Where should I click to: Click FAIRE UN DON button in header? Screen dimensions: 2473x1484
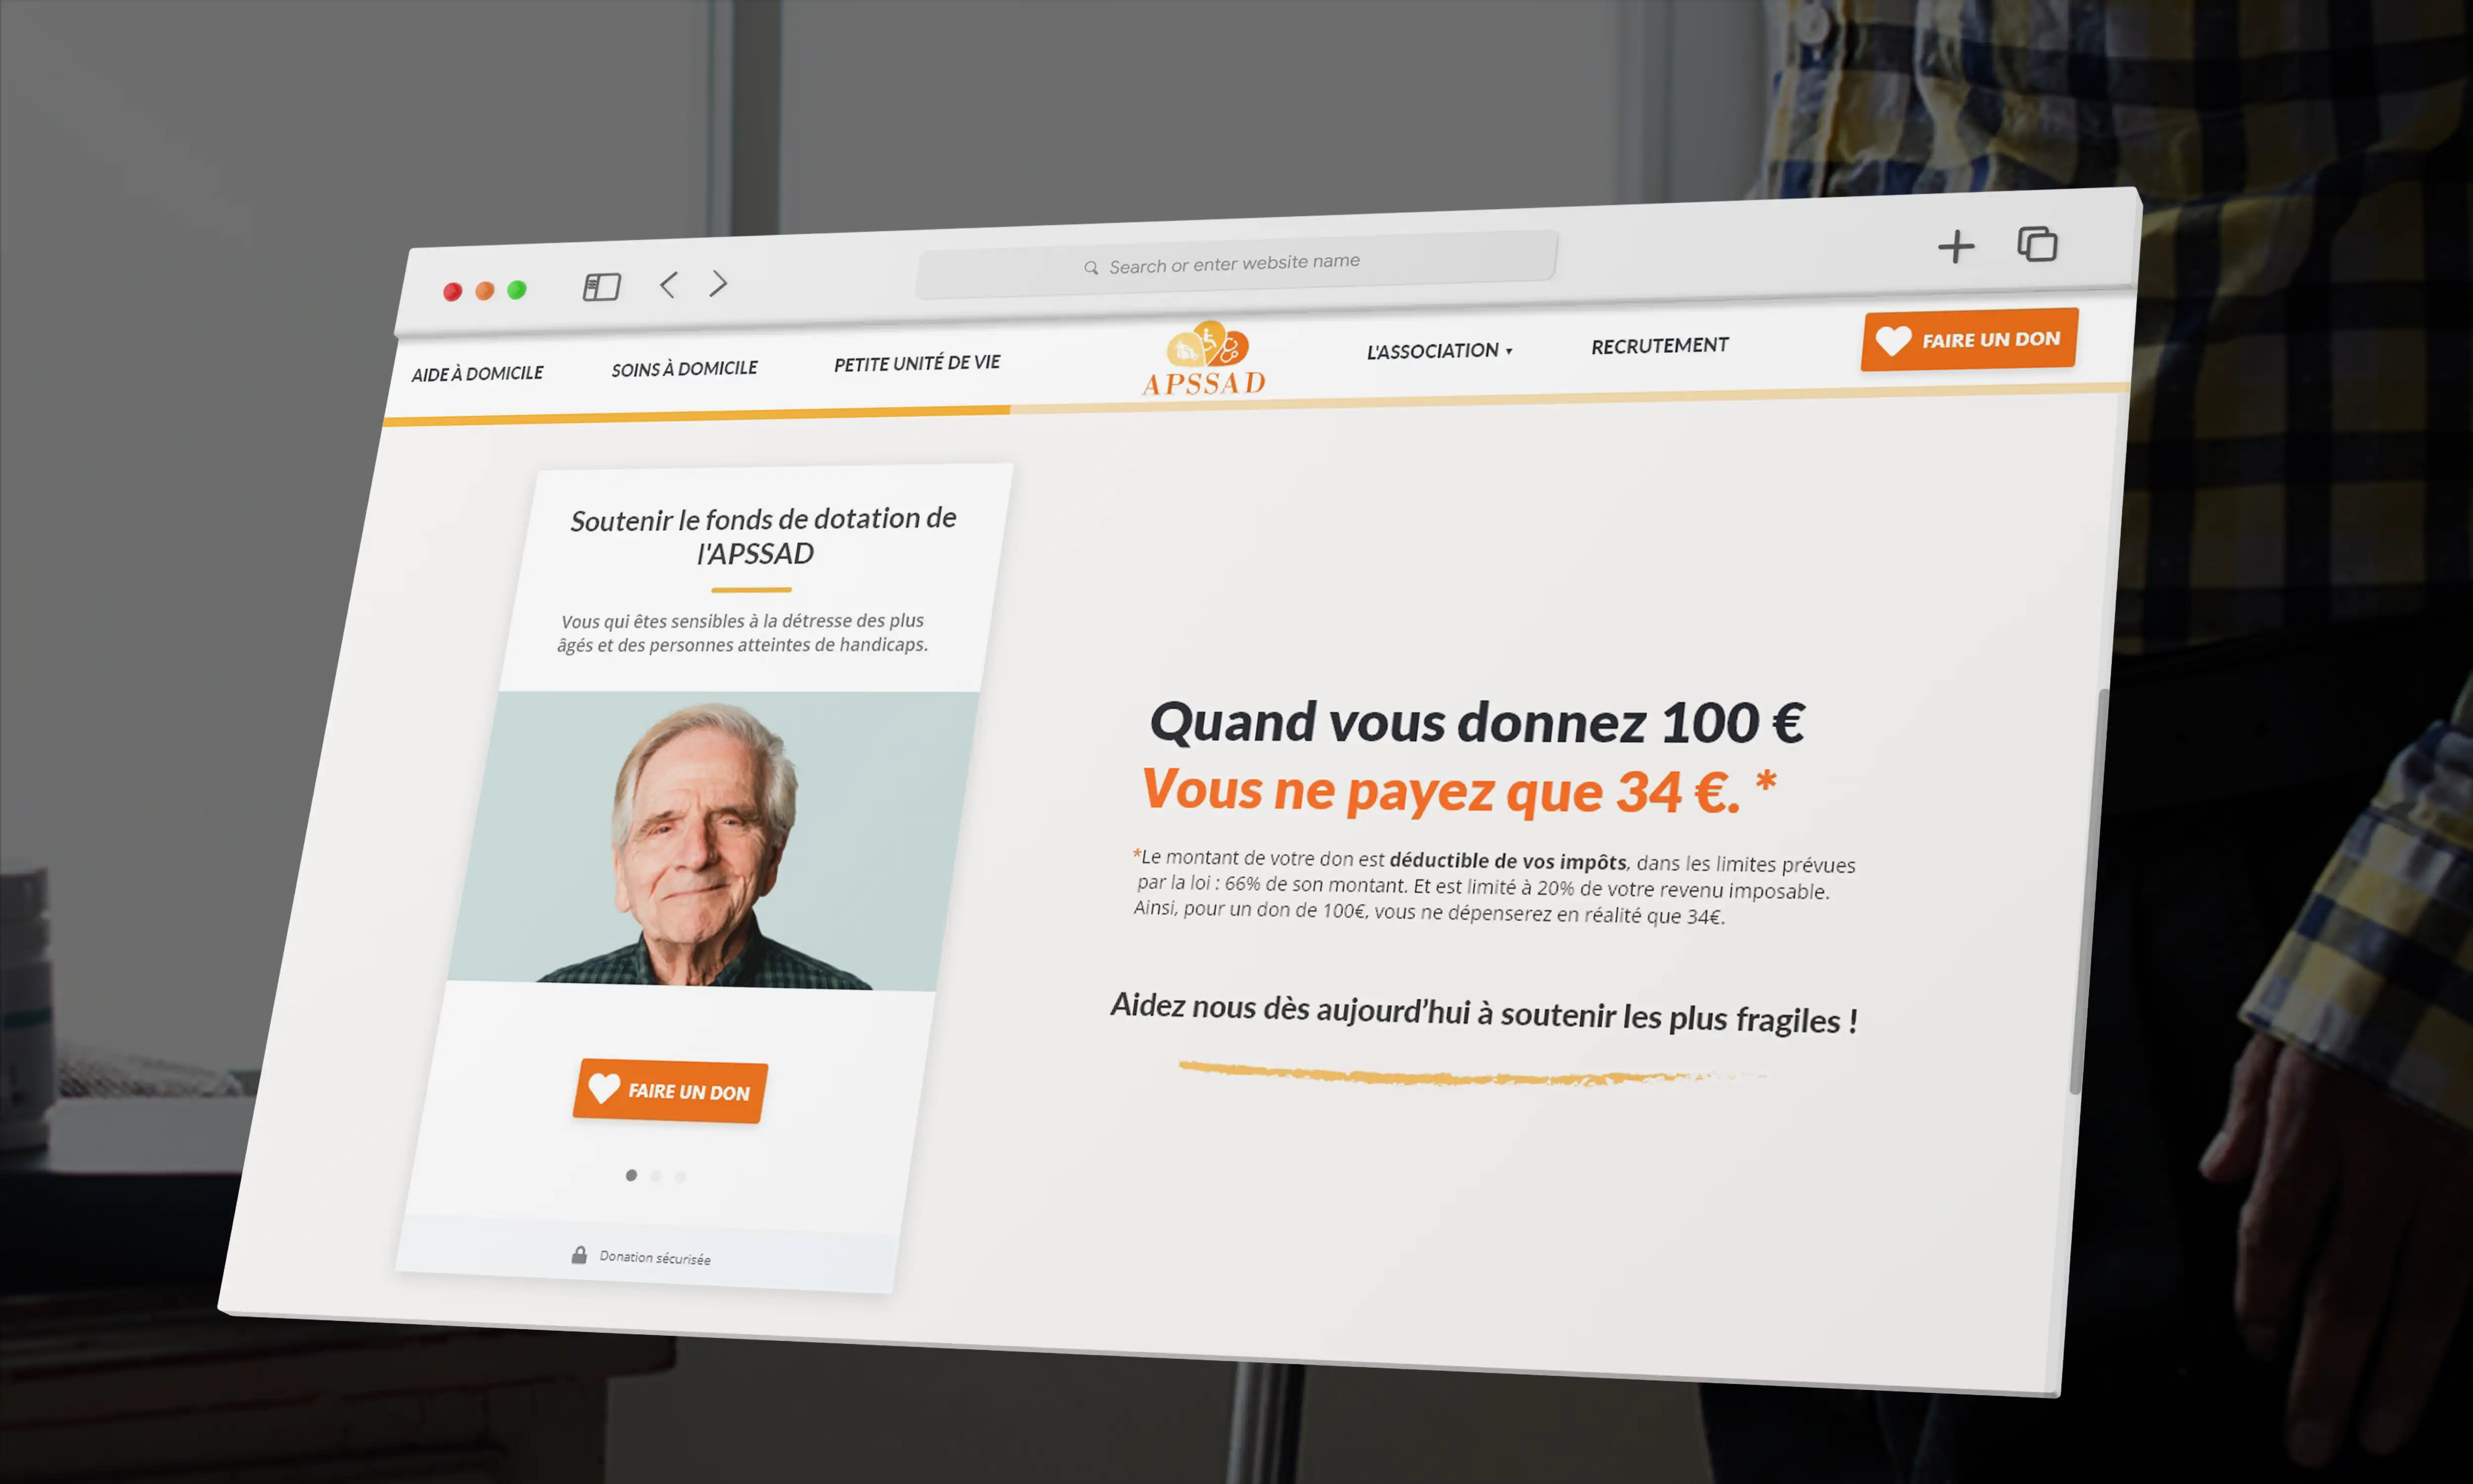pyautogui.click(x=1969, y=340)
